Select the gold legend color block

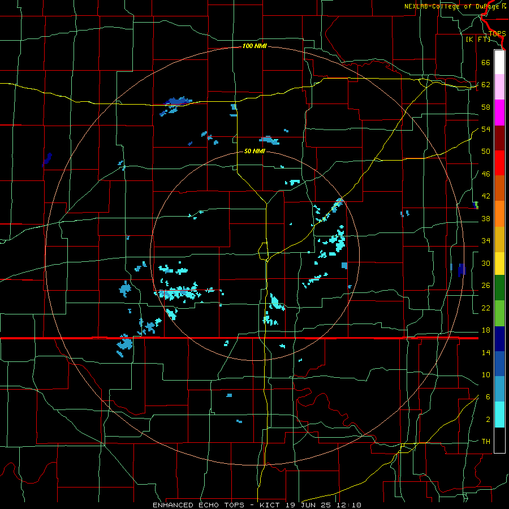(499, 239)
